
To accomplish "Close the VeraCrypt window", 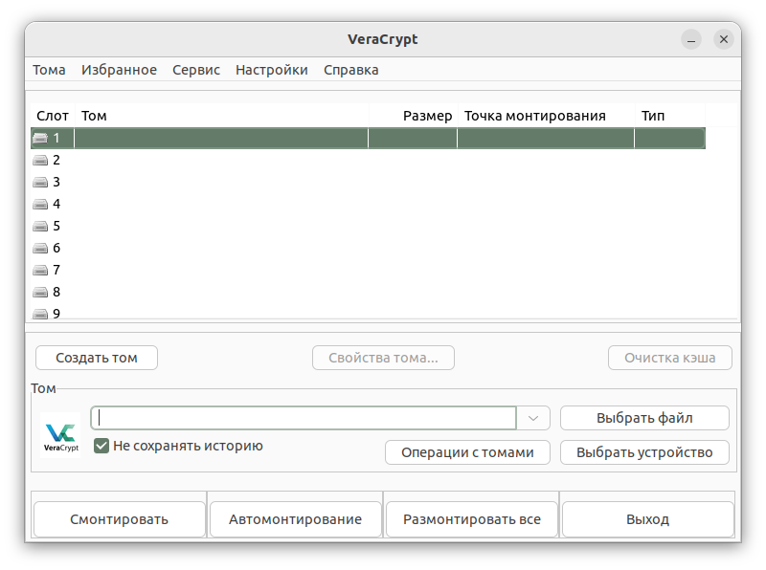I will pyautogui.click(x=724, y=39).
